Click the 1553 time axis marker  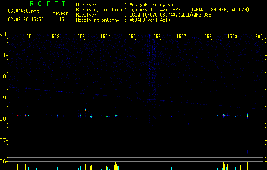click(80, 37)
